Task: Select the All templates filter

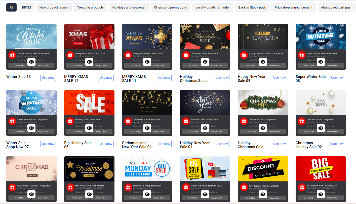Action: tap(12, 7)
